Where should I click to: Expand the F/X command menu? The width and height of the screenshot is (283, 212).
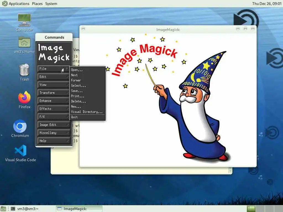tap(54, 117)
